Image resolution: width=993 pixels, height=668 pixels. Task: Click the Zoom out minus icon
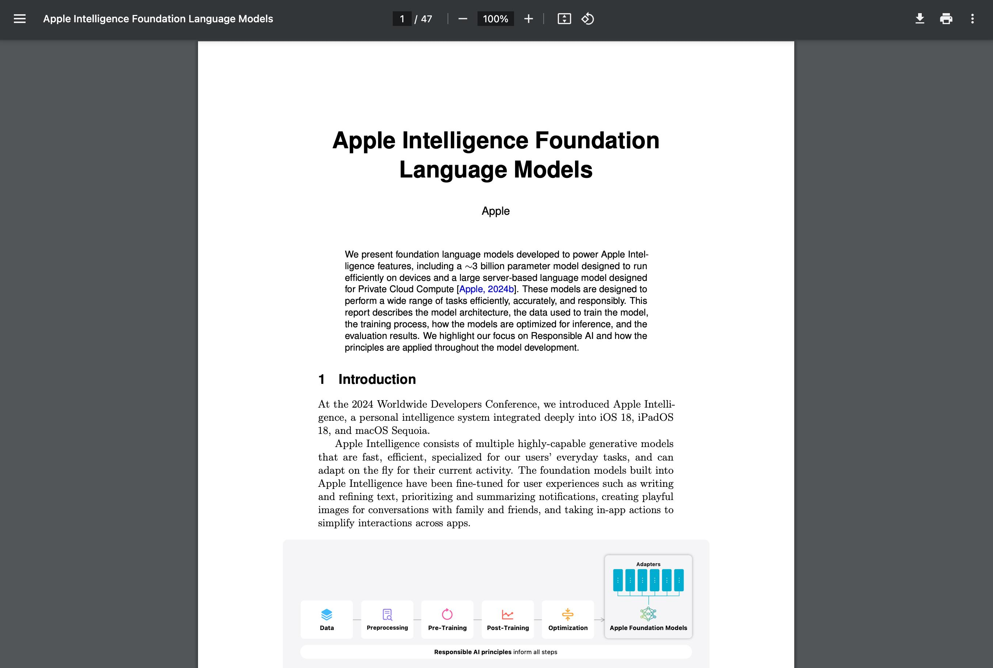click(x=462, y=19)
